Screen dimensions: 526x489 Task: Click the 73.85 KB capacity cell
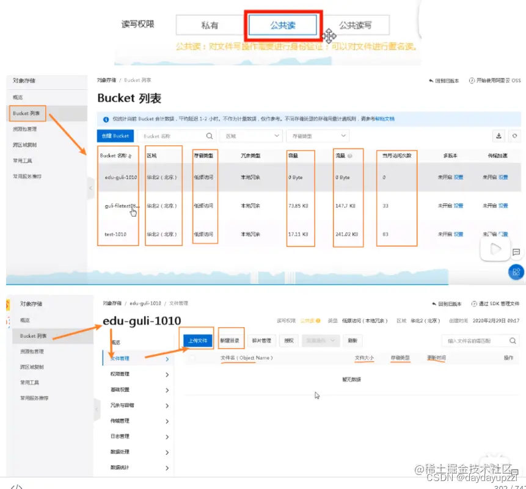point(298,206)
